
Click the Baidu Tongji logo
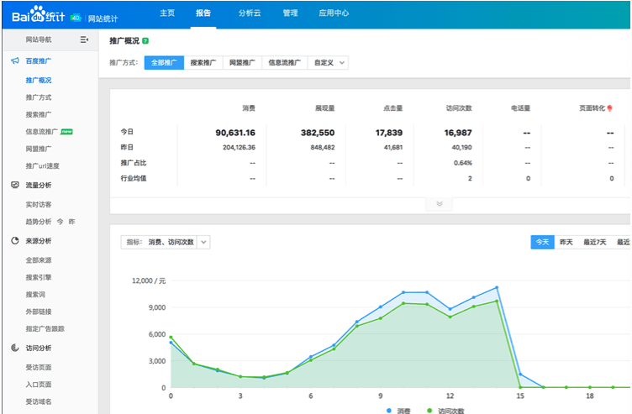pos(38,14)
